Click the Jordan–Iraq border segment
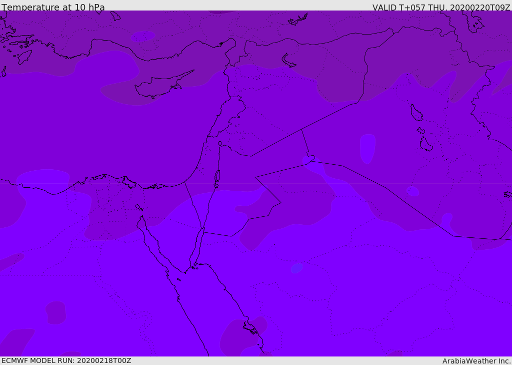 pos(305,143)
